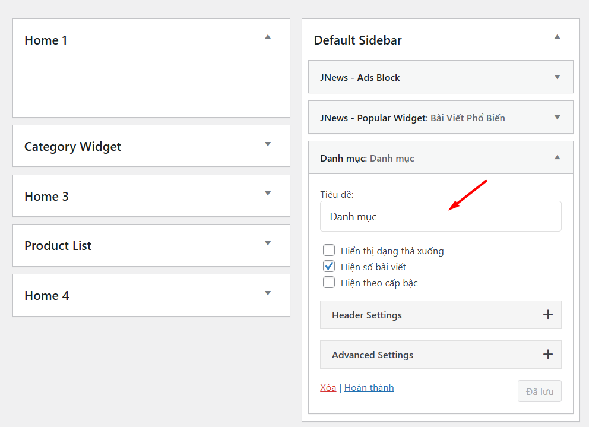This screenshot has height=427, width=589.
Task: Click inside the 'Tiêu đề' title field
Action: click(441, 216)
